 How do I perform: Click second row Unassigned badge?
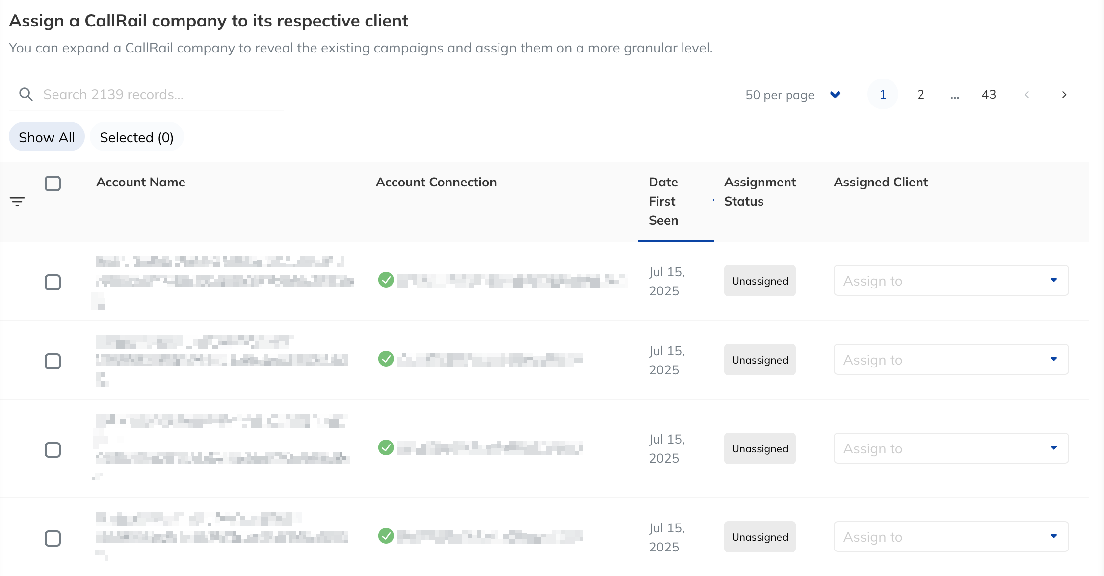pos(760,360)
